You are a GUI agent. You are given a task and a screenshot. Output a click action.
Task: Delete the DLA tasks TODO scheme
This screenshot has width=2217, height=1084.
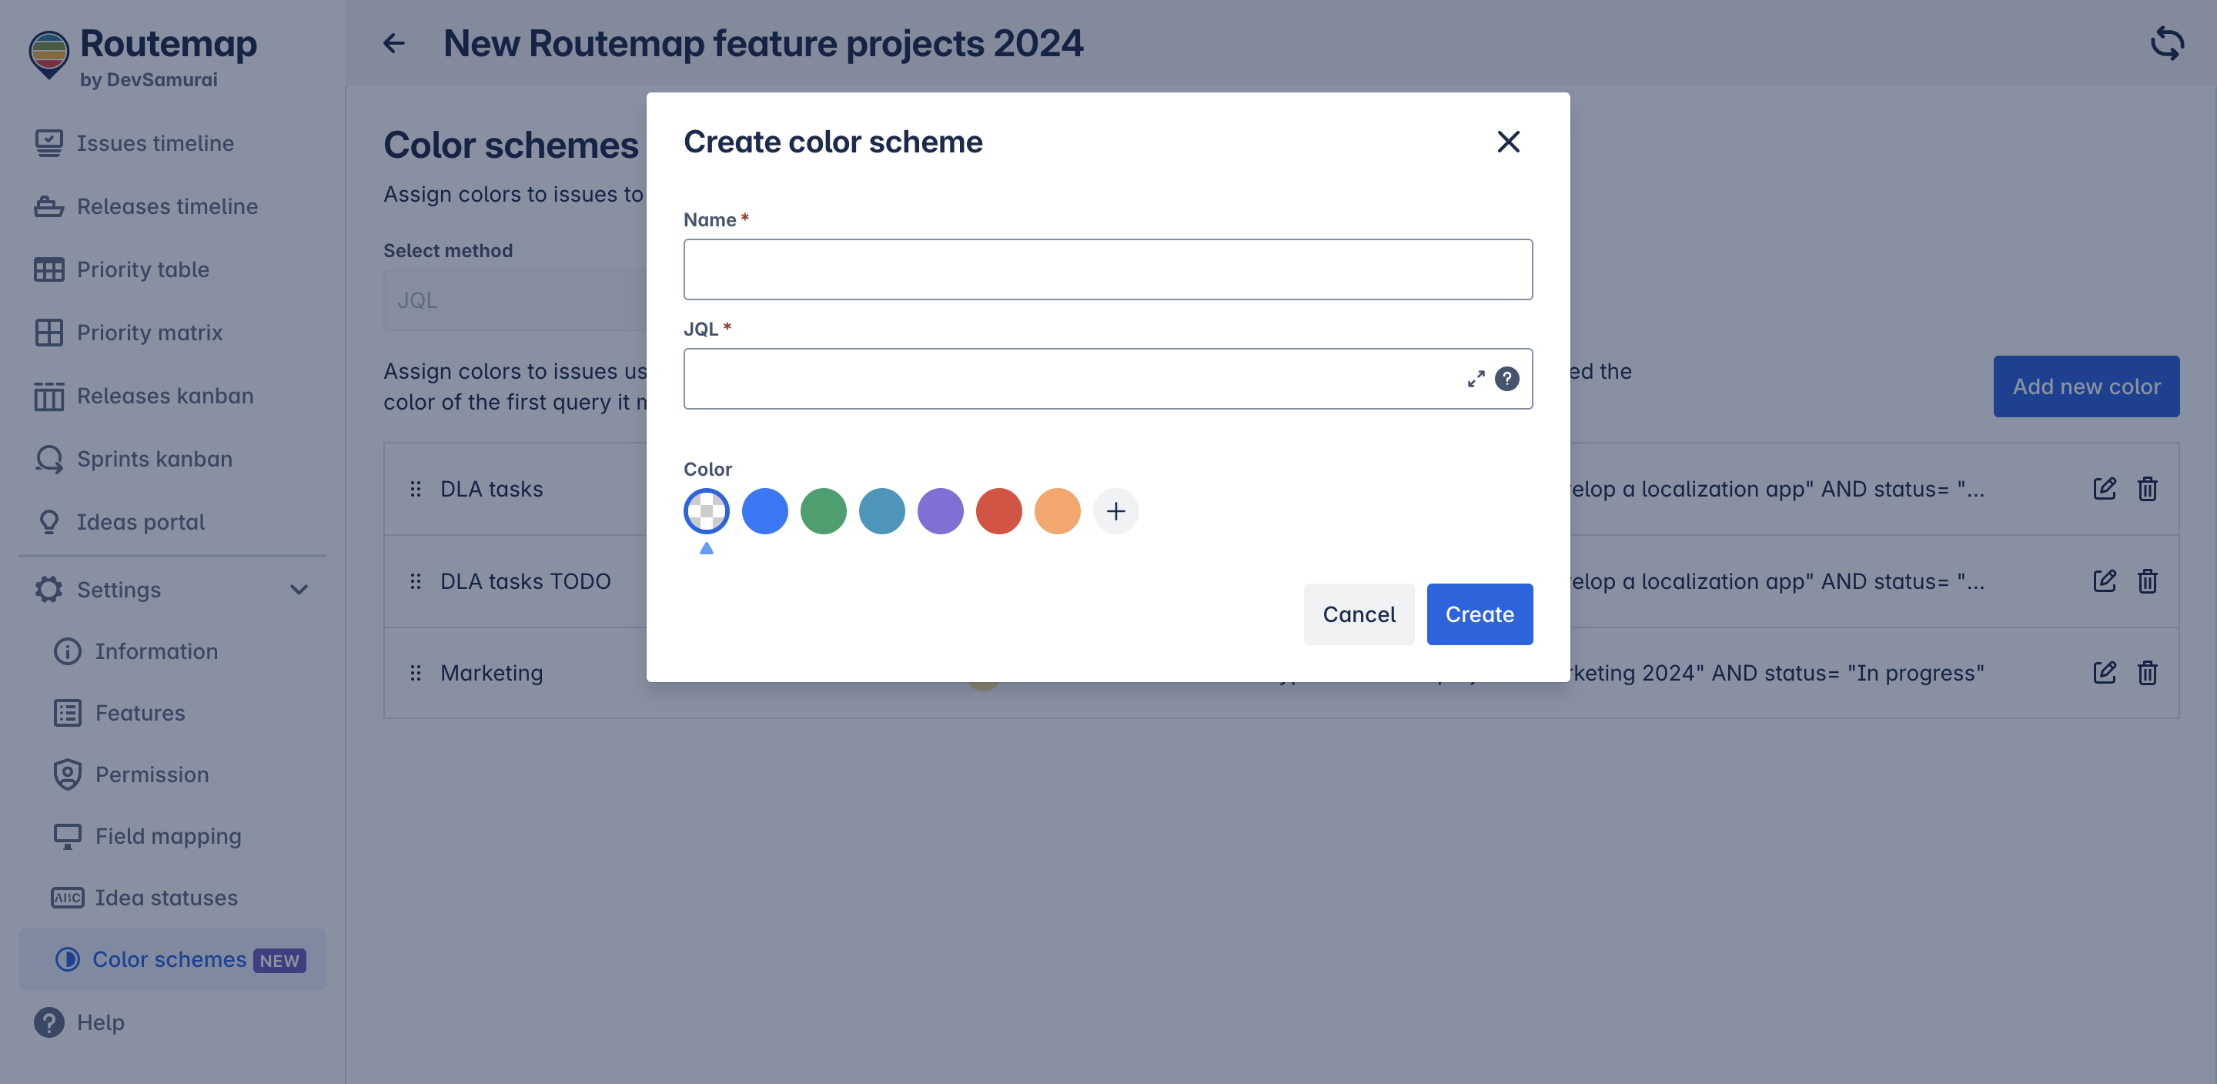point(2147,581)
